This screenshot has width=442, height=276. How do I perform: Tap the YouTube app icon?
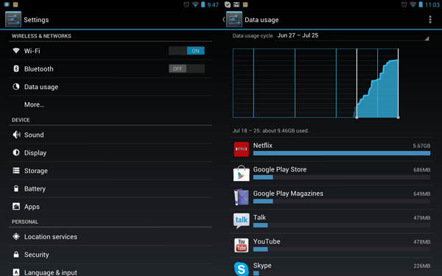pyautogui.click(x=242, y=245)
